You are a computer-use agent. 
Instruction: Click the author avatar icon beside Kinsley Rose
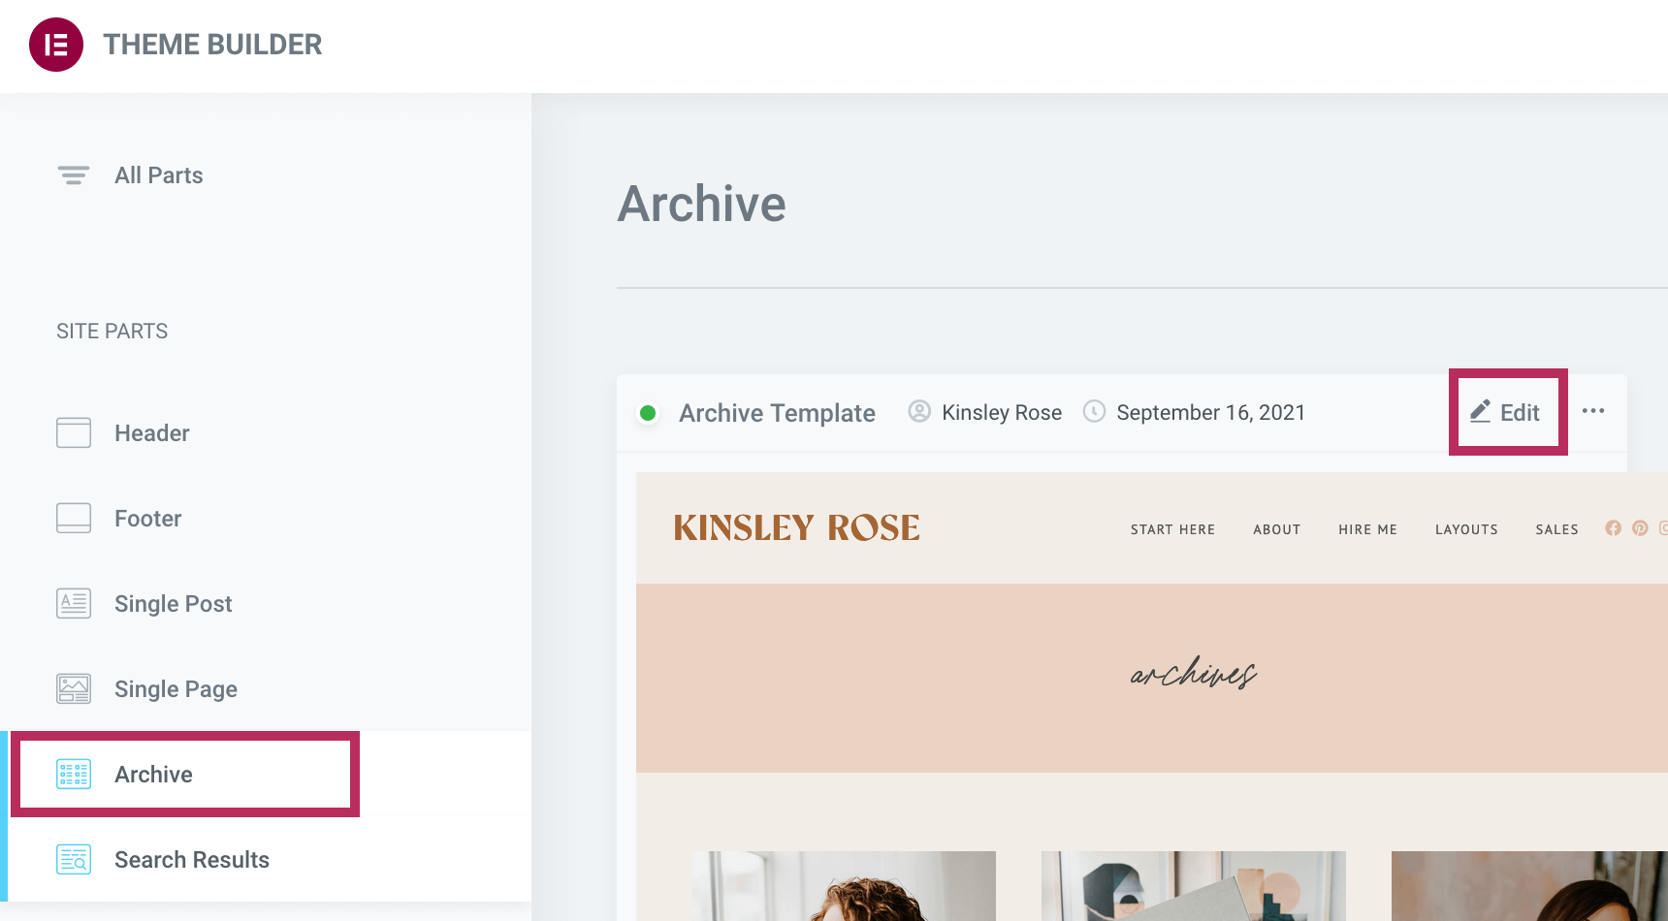coord(918,412)
